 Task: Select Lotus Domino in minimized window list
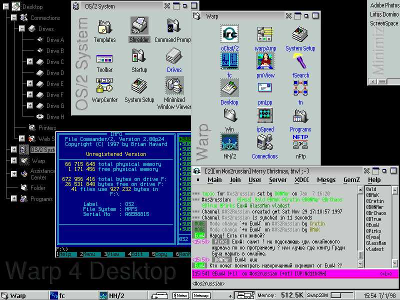[384, 14]
